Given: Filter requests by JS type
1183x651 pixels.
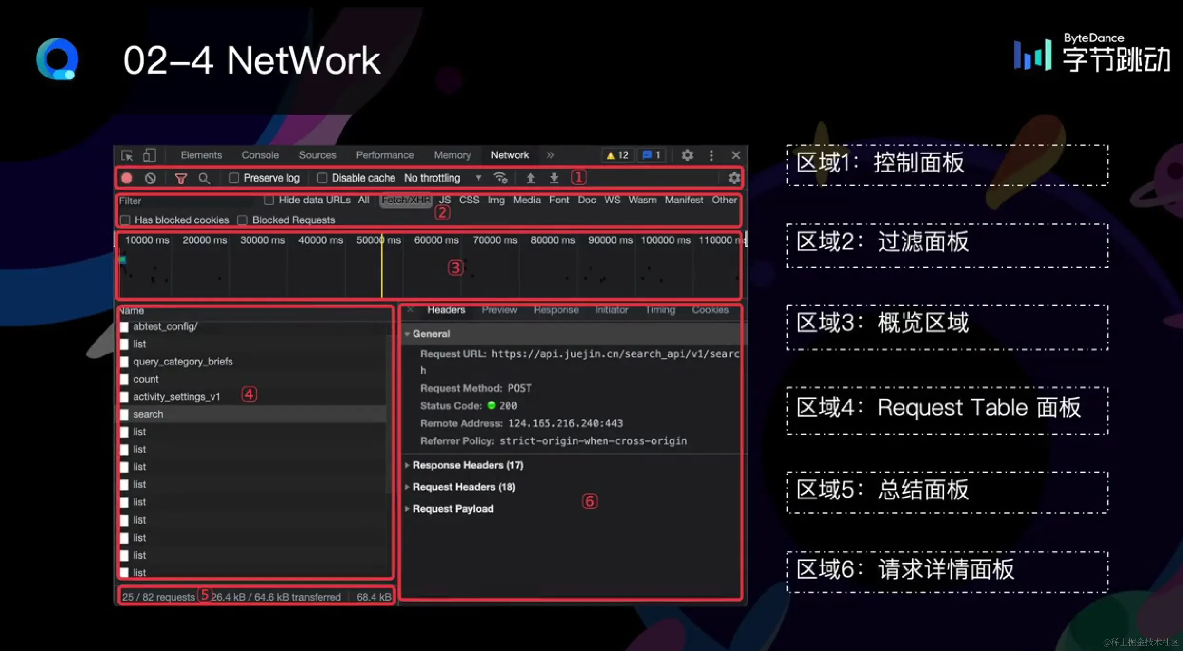Looking at the screenshot, I should (444, 200).
